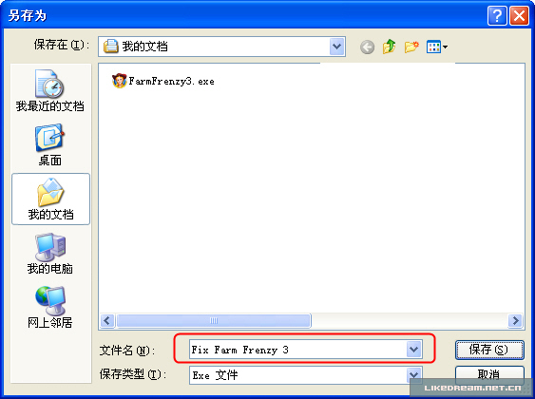Select the FarmFrenzy3.exe file
The height and width of the screenshot is (399, 535).
163,81
